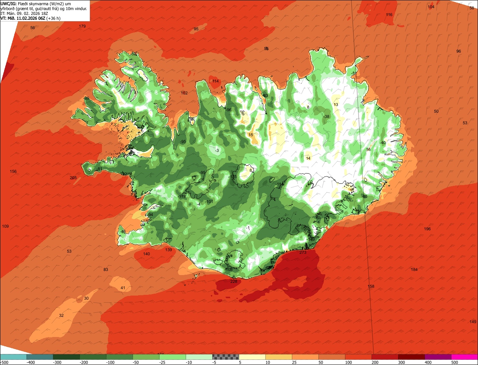Click the map value '-40'
This screenshot has height=365, width=478.
(382, 143)
